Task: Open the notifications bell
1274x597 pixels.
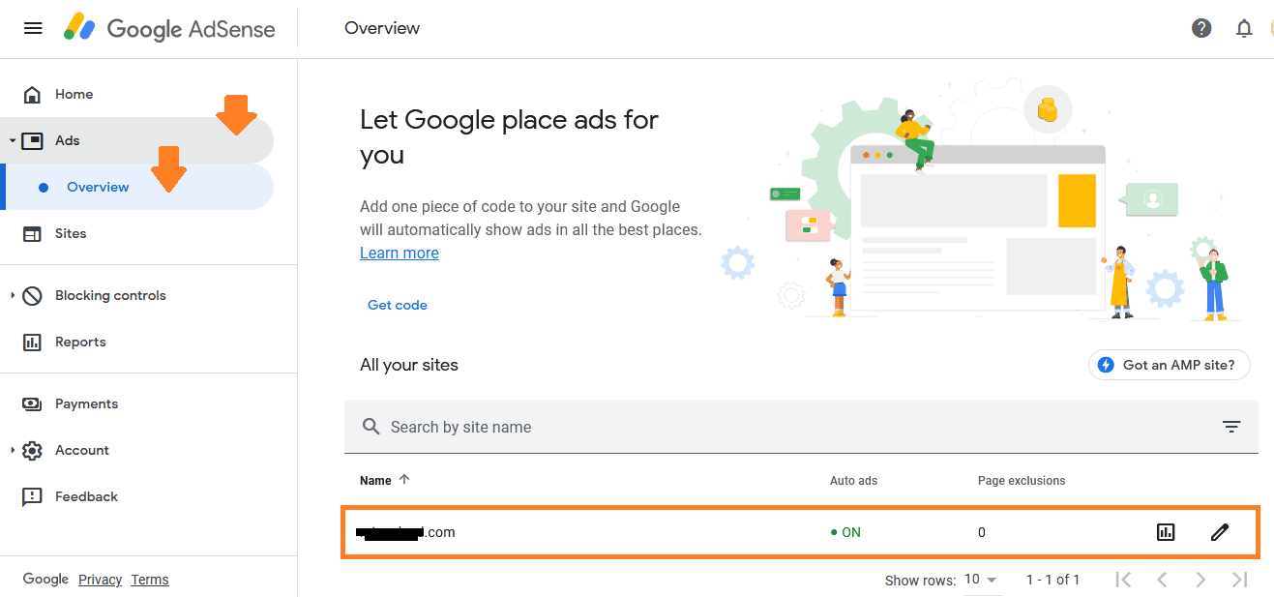Action: 1244,28
